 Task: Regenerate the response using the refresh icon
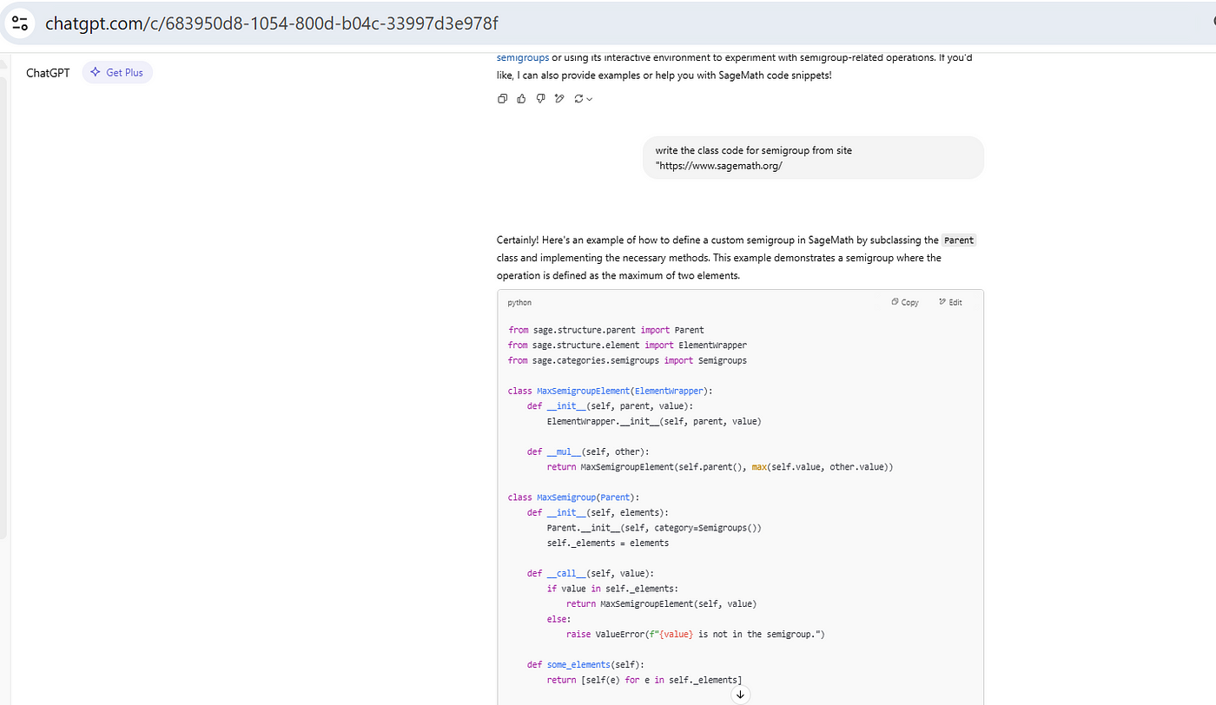[x=579, y=99]
